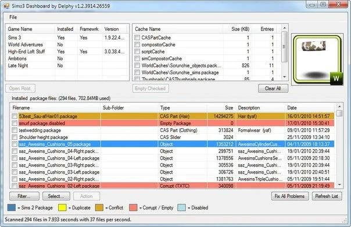
Task: Click package list scroll up arrow
Action: (339, 107)
